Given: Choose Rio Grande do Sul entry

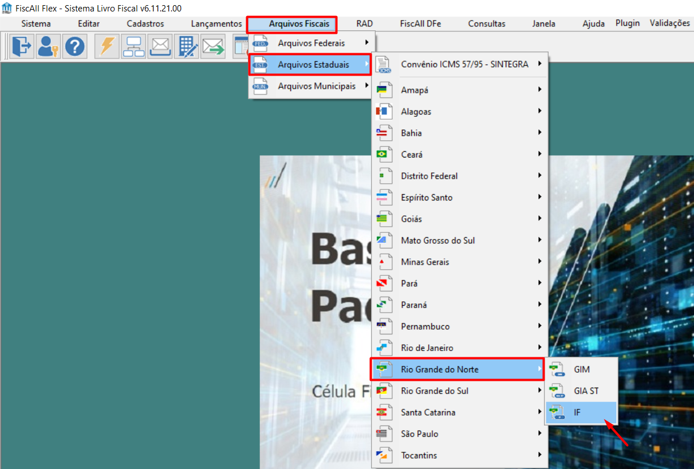Looking at the screenshot, I should coord(460,391).
